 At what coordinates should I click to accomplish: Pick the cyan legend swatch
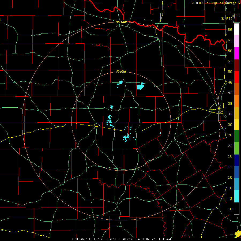click(236, 196)
